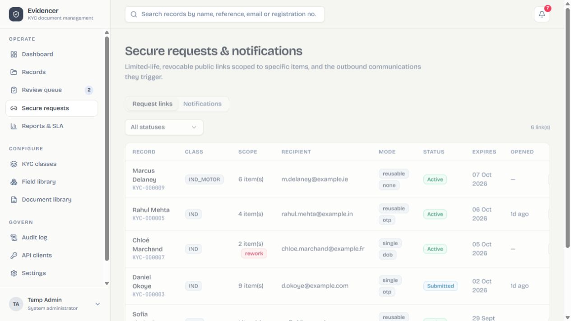Click reference KYC-000009
The height and width of the screenshot is (321, 571).
click(x=149, y=188)
